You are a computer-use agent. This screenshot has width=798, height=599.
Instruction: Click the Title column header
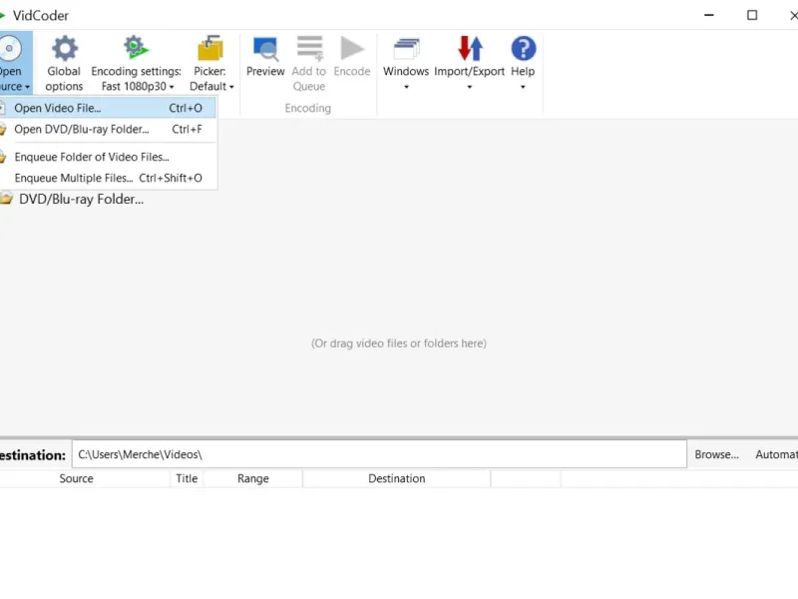pos(187,479)
